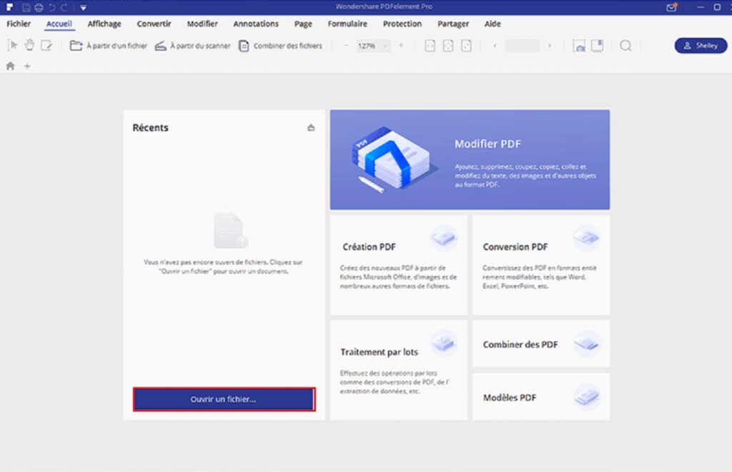The height and width of the screenshot is (472, 732).
Task: Click the clock icon in the Récents panel
Action: click(310, 127)
